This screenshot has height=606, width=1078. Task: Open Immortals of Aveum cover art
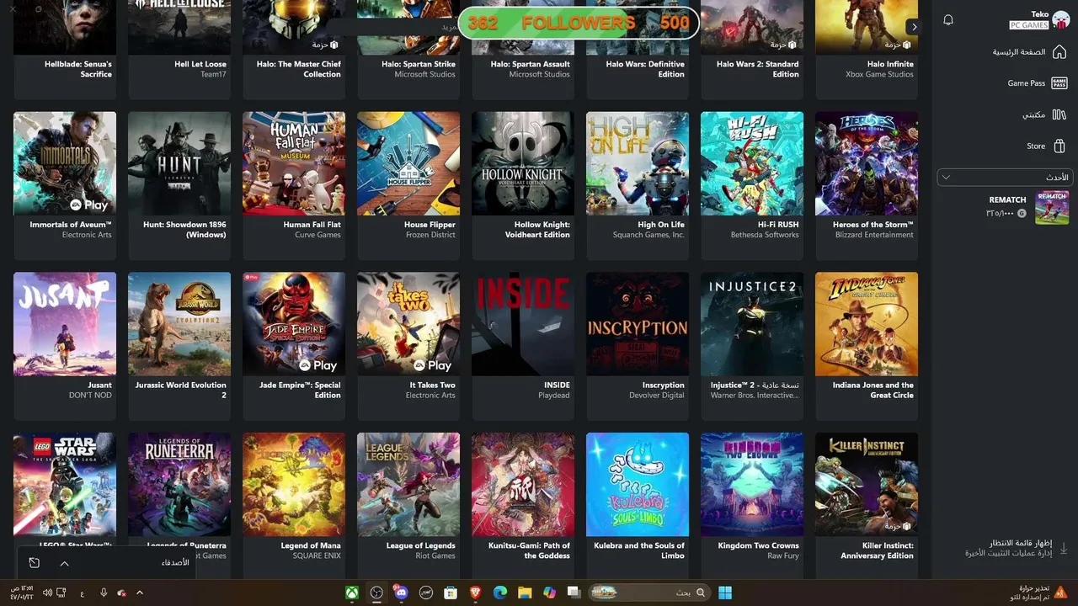point(65,163)
